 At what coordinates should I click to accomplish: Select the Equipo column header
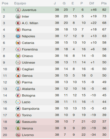tap(20, 3)
